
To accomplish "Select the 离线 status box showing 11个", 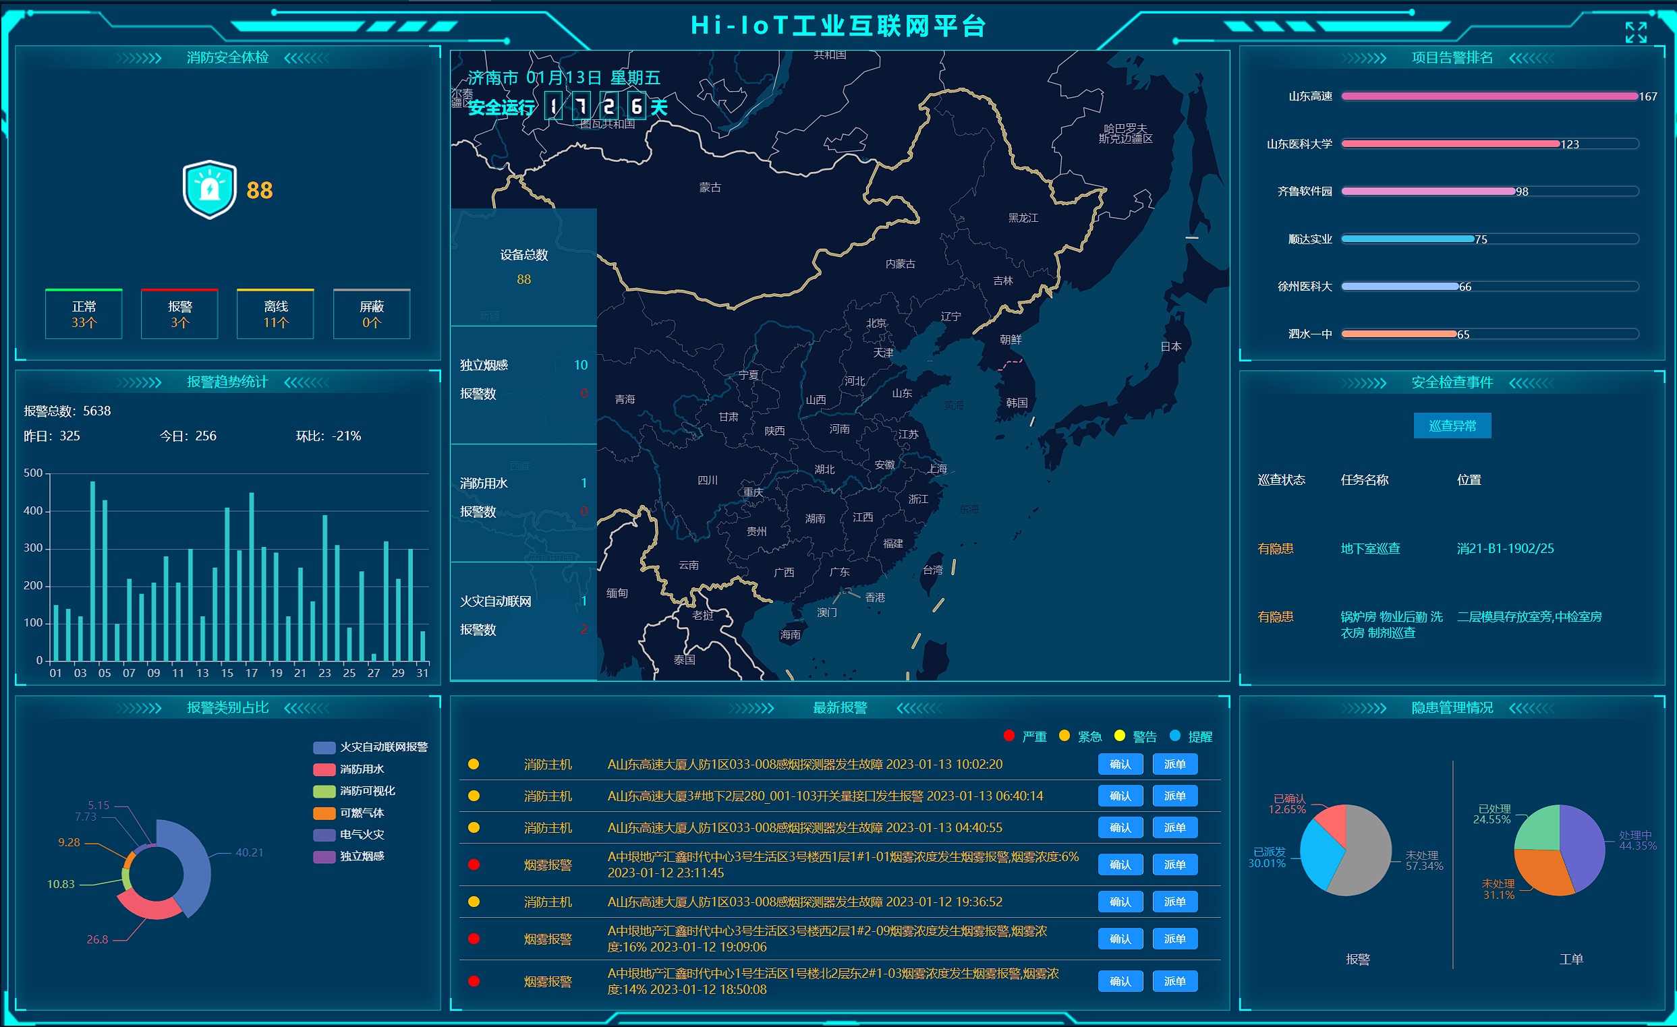I will (x=276, y=314).
